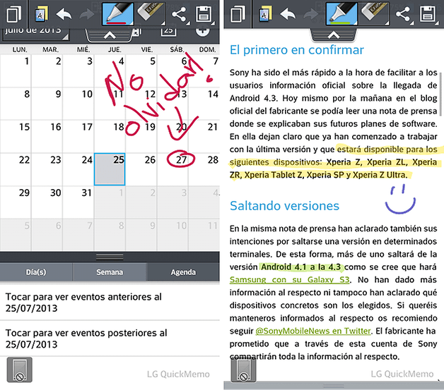
Task: Share the article memo
Action: point(403,14)
